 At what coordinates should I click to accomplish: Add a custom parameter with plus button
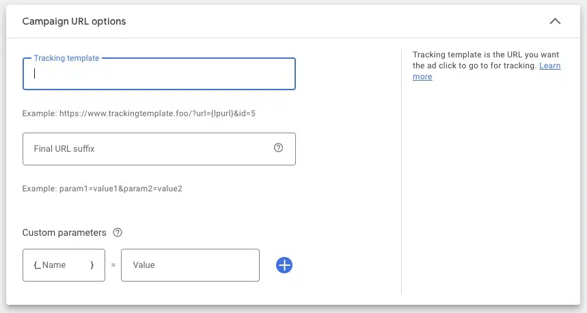pyautogui.click(x=284, y=265)
